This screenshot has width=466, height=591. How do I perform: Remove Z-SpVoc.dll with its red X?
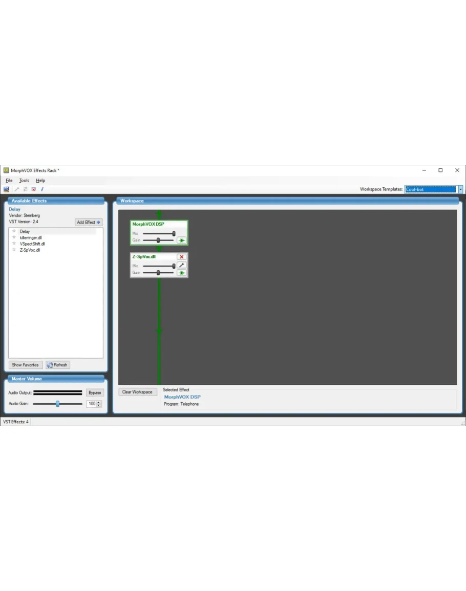click(181, 257)
